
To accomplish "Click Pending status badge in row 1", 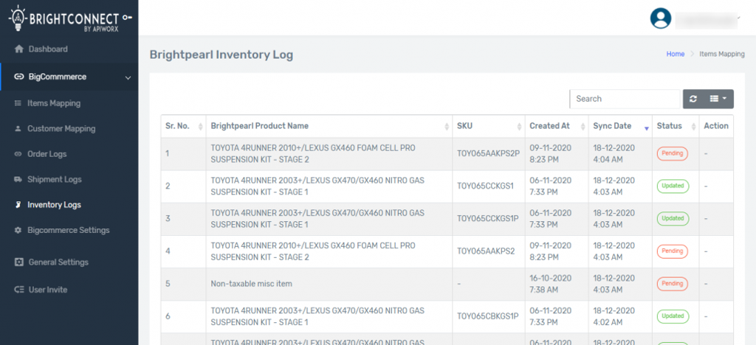I will 672,153.
